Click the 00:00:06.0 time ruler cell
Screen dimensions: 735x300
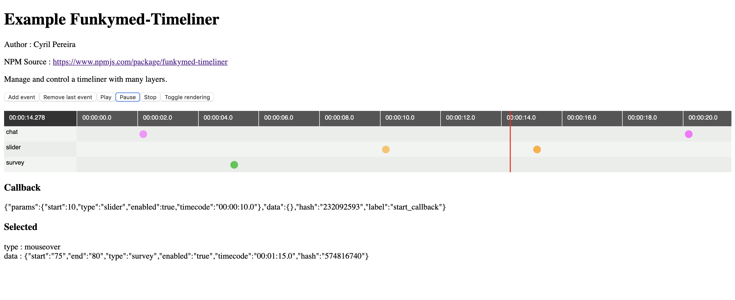[x=289, y=118]
